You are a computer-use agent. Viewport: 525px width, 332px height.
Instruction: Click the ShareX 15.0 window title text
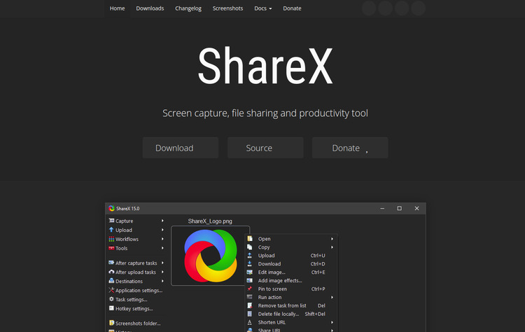127,209
